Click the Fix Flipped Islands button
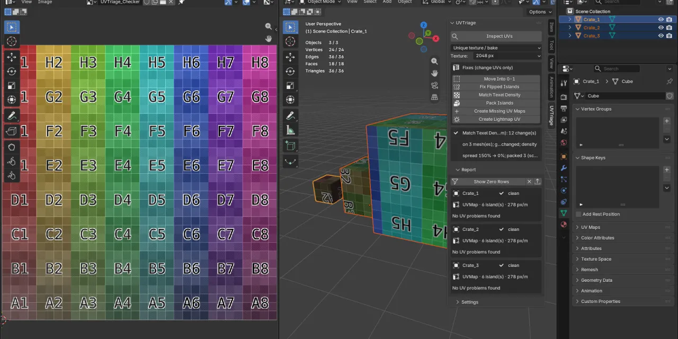This screenshot has height=339, width=678. point(496,87)
